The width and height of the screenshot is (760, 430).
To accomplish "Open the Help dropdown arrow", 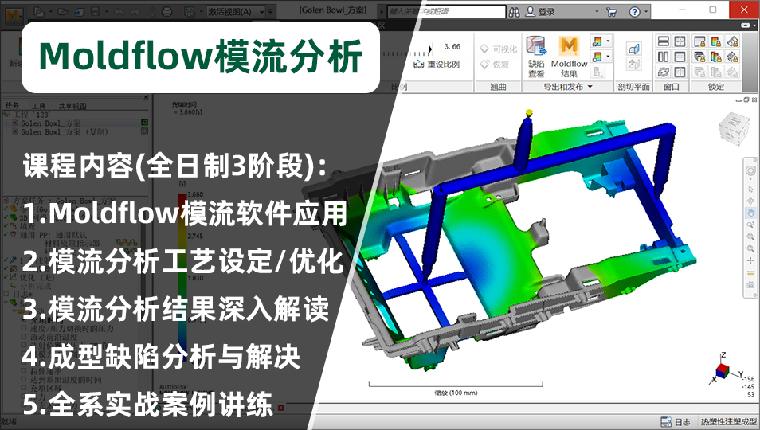I will [647, 12].
